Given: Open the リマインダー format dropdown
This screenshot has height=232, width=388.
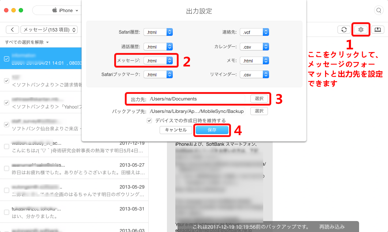Looking at the screenshot, I should [x=254, y=75].
